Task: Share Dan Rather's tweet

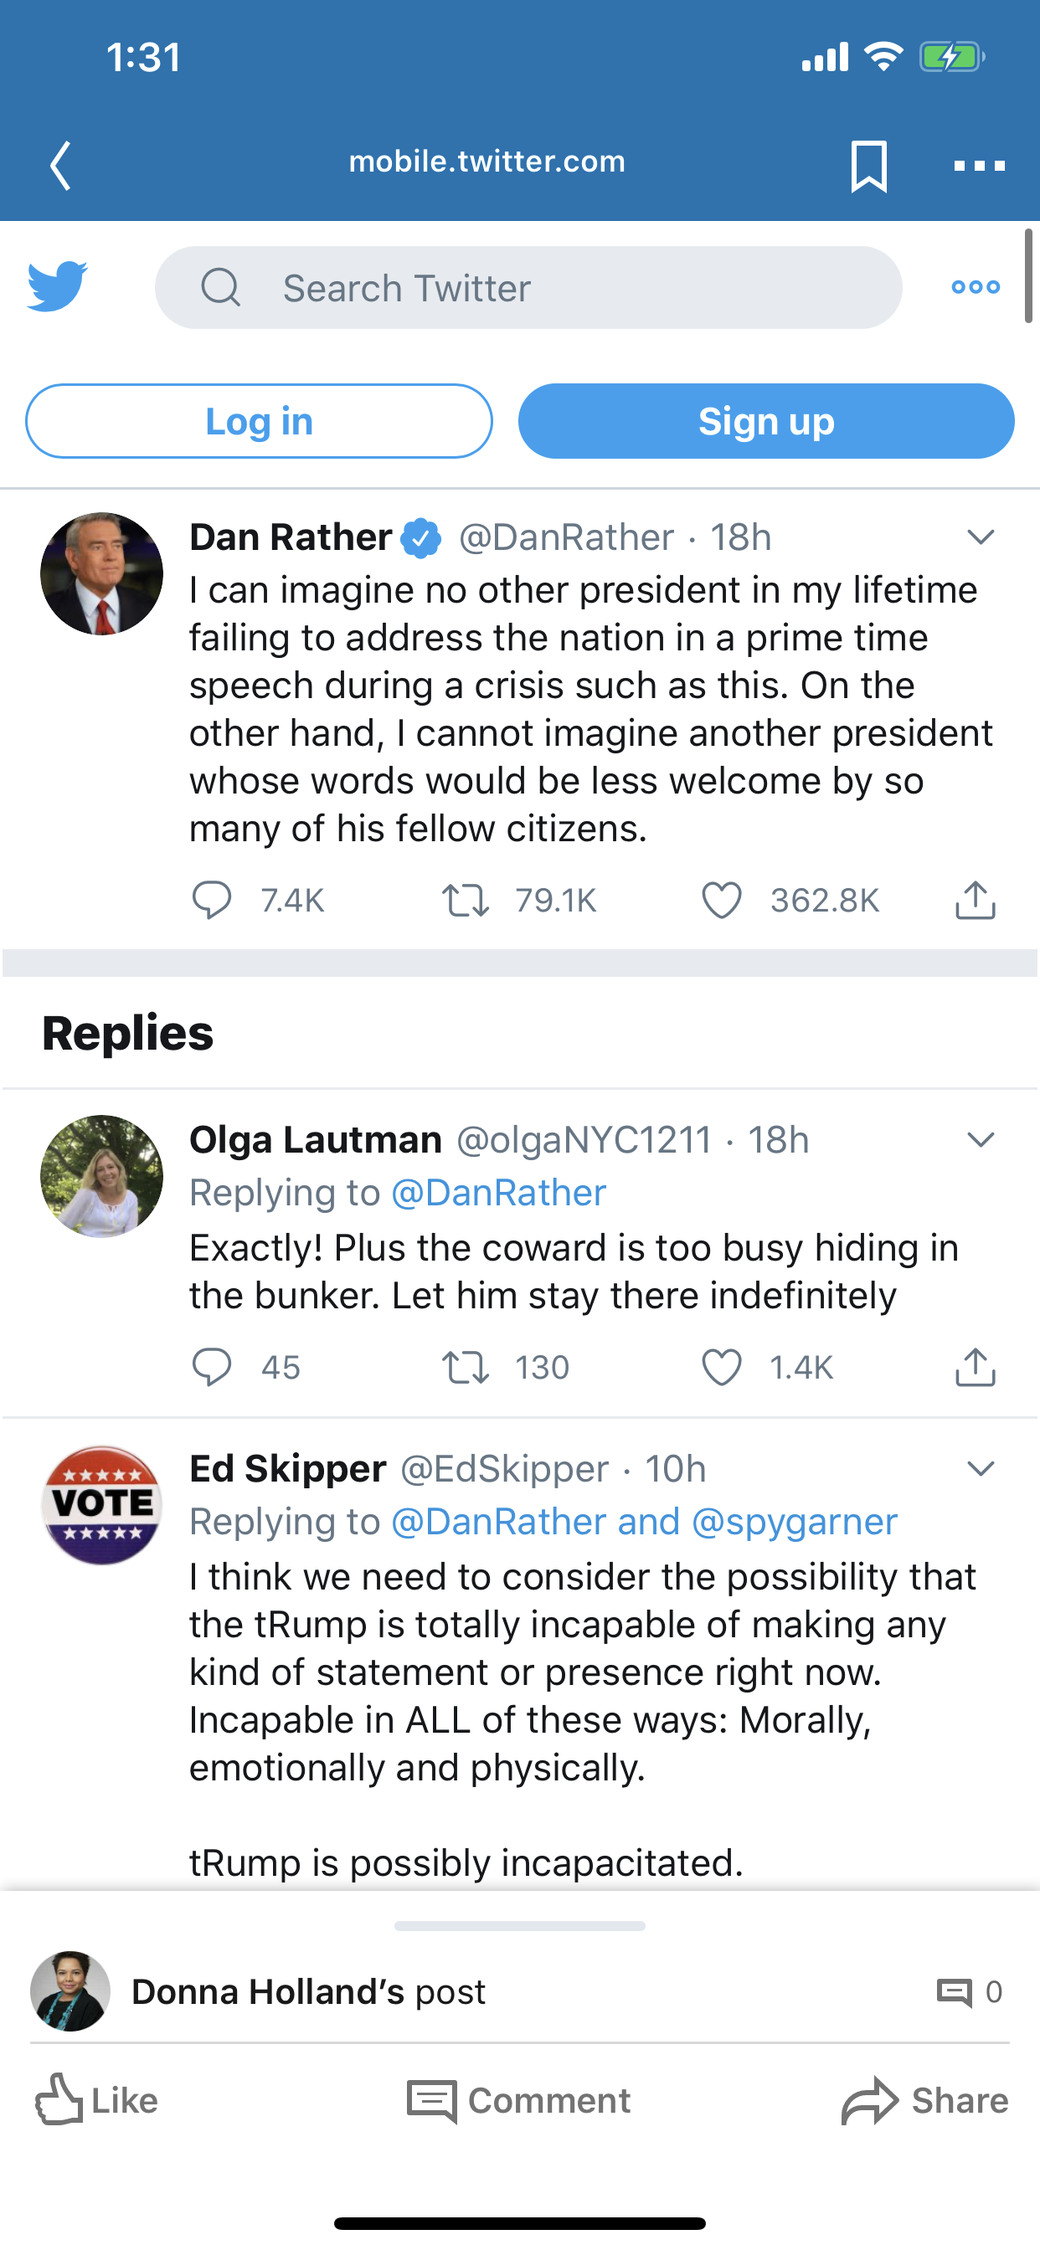Action: point(976,901)
